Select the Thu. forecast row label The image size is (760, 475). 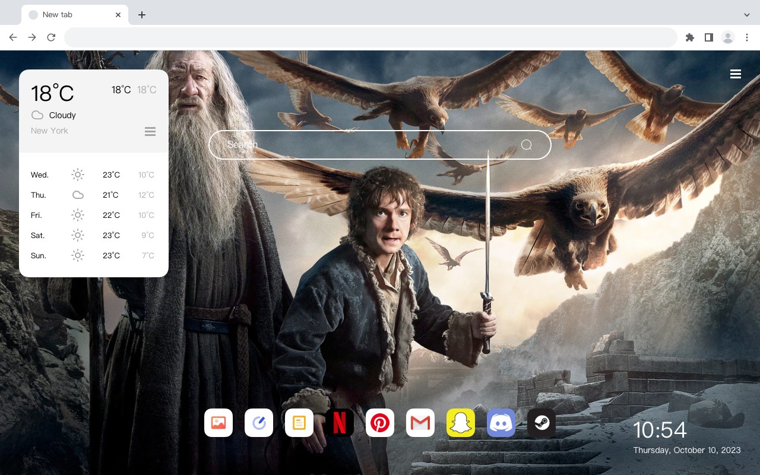click(39, 195)
